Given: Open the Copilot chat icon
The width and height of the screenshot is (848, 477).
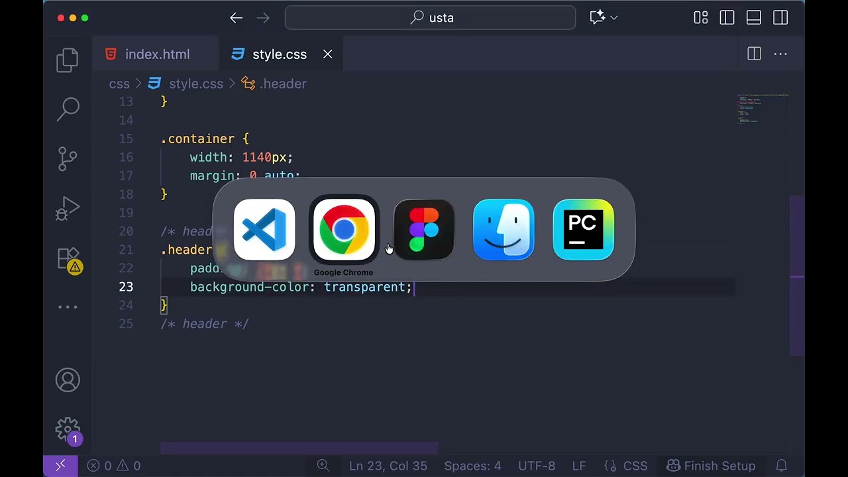Looking at the screenshot, I should pos(598,18).
